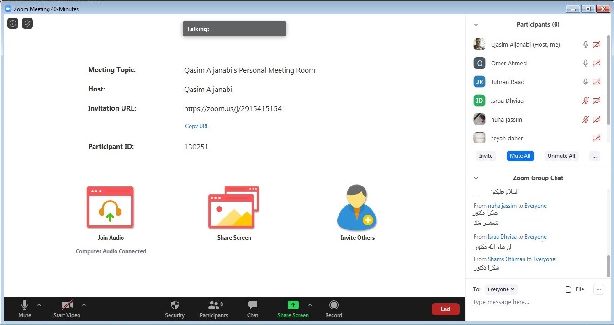Click Qasim Aljanabi's microphone icon
The width and height of the screenshot is (614, 325).
point(585,44)
